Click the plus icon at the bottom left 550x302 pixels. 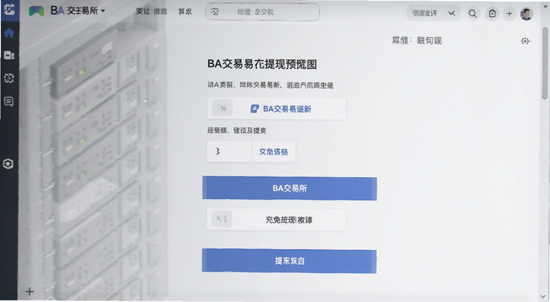pos(30,291)
